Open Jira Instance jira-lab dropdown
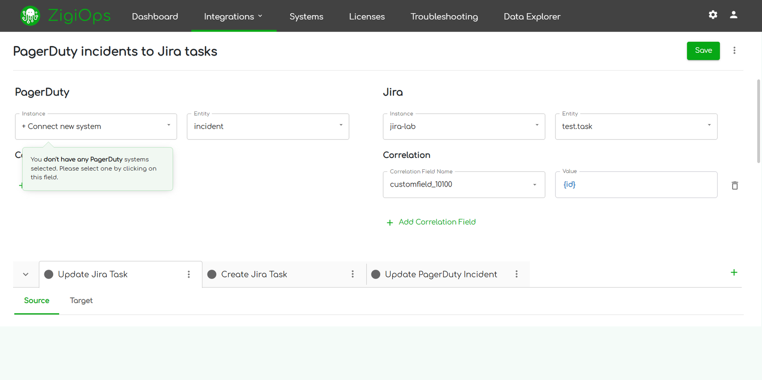This screenshot has width=762, height=380. 464,126
